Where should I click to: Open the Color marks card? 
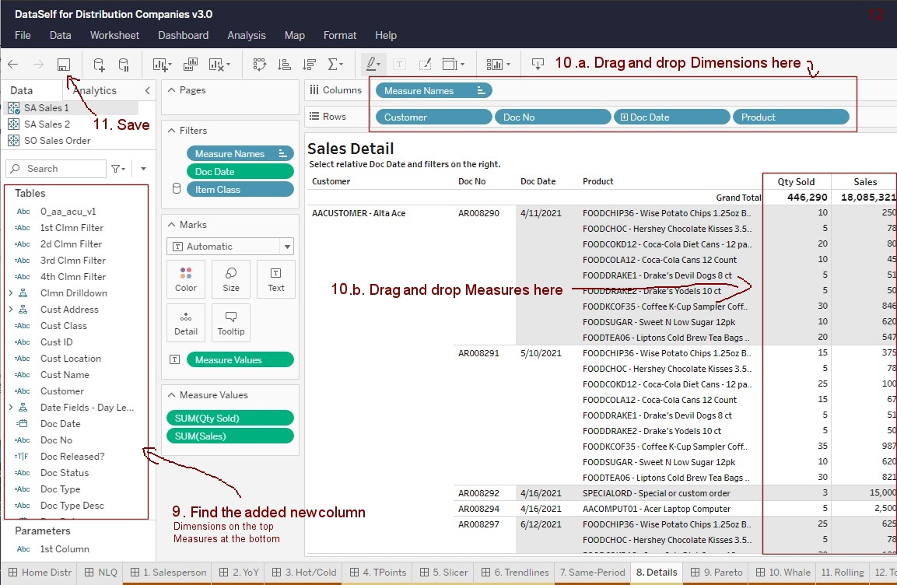point(186,279)
